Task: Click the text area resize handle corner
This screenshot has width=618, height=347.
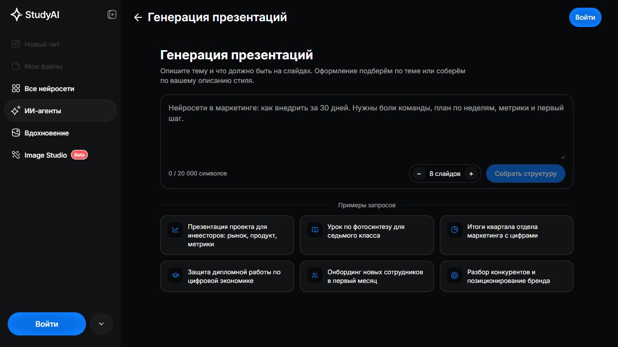Action: point(562,157)
